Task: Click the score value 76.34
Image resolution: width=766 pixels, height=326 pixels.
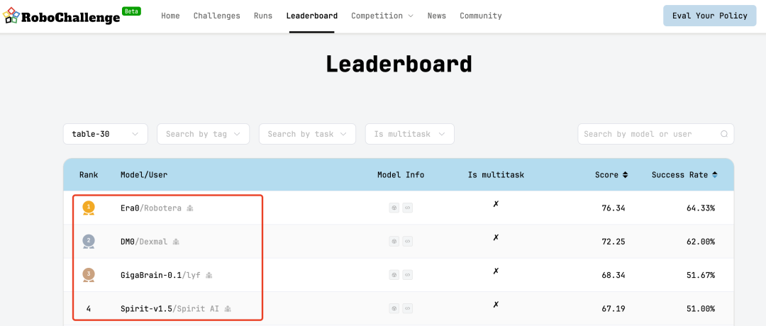Action: 613,208
